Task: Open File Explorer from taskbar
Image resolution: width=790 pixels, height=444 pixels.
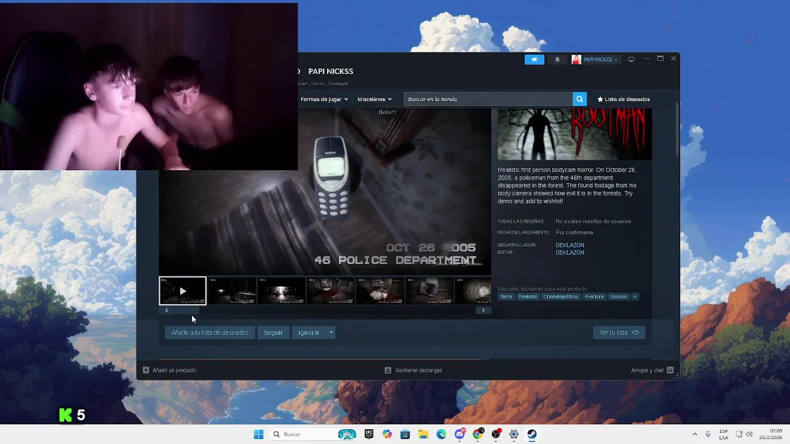Action: [x=423, y=434]
